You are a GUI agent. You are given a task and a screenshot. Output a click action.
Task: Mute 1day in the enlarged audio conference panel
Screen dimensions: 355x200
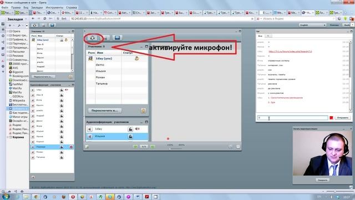coord(90,129)
